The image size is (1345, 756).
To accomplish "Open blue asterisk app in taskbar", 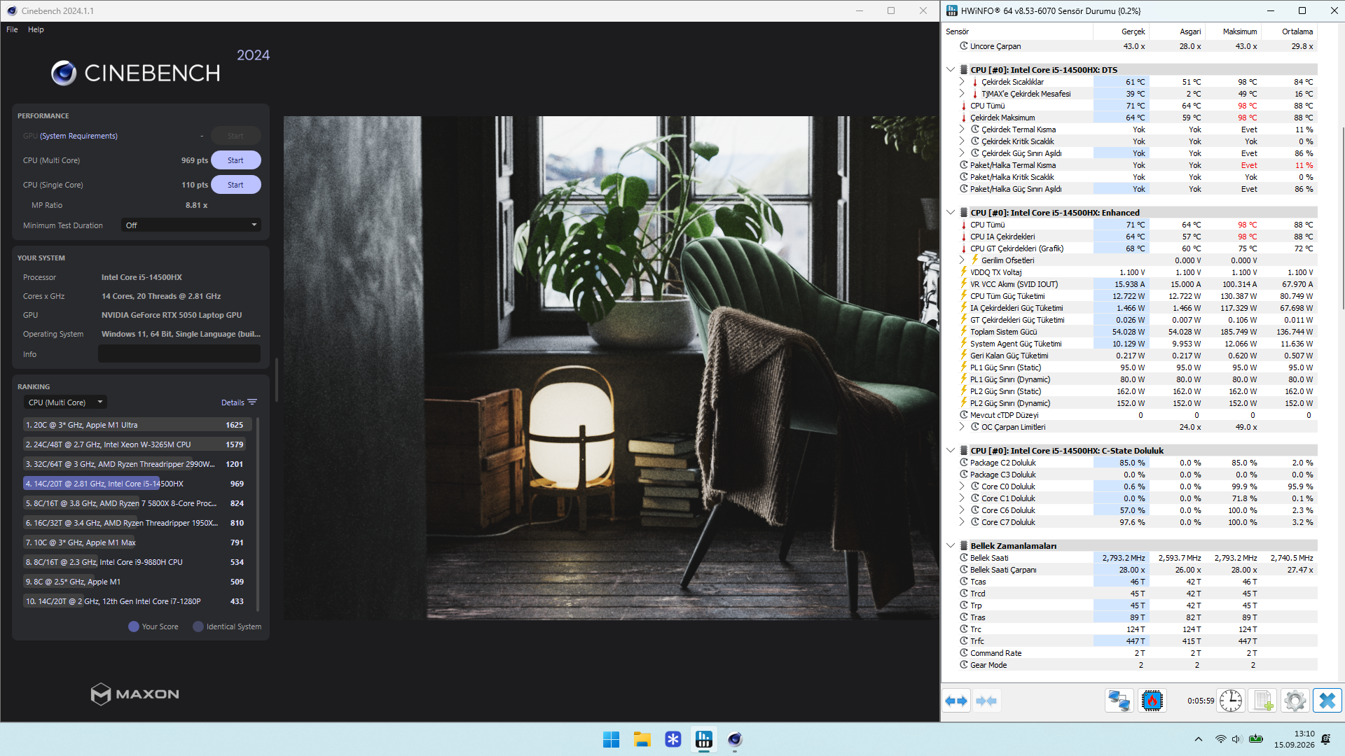I will (673, 739).
